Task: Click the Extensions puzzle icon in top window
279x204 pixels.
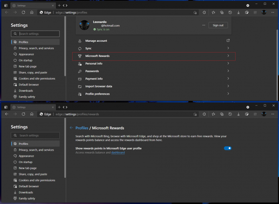Action: pyautogui.click(x=204, y=12)
